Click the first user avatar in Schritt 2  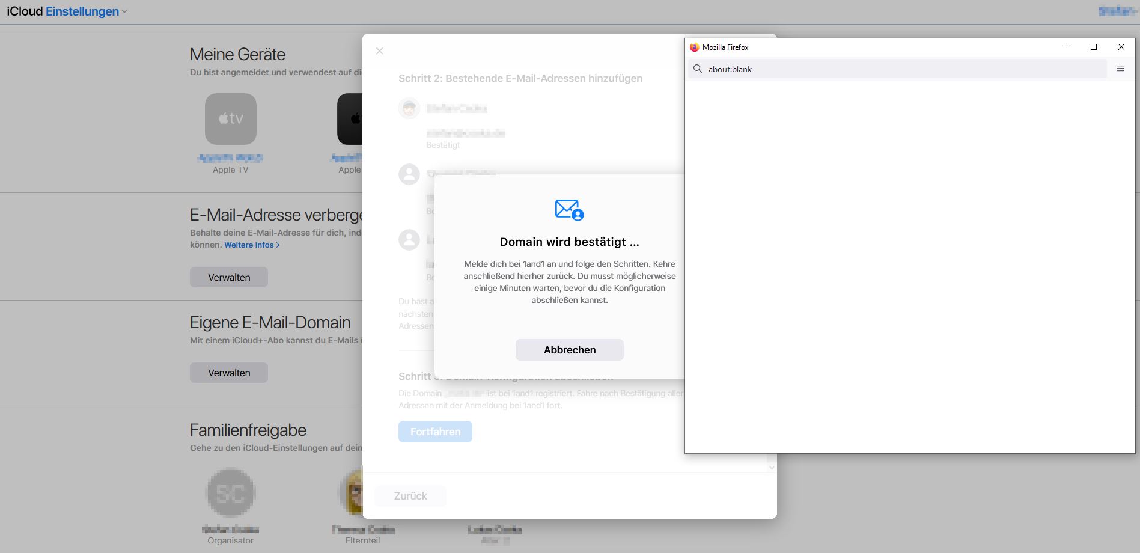(x=409, y=109)
